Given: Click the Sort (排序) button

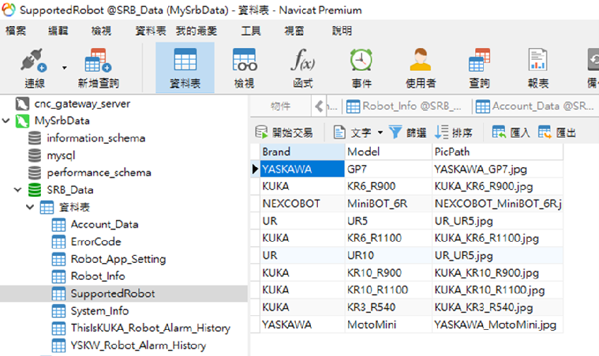Looking at the screenshot, I should 453,133.
